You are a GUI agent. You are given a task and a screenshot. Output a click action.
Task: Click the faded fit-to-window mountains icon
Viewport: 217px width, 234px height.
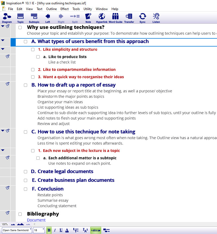click(28, 224)
